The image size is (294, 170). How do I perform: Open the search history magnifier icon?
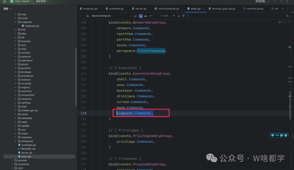[x=88, y=16]
